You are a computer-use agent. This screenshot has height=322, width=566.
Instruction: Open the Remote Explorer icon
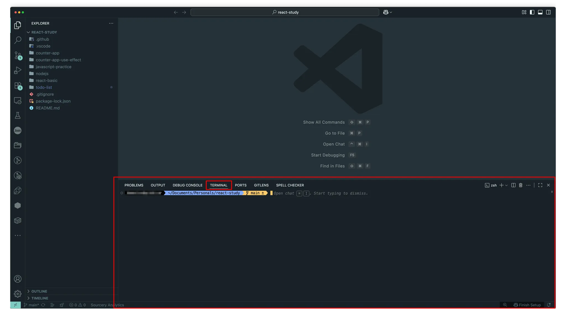(x=18, y=101)
